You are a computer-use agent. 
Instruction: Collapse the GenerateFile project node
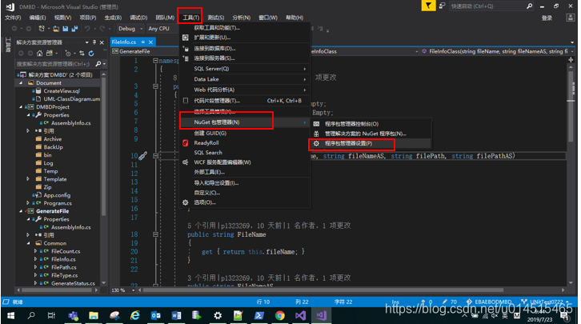(x=21, y=211)
